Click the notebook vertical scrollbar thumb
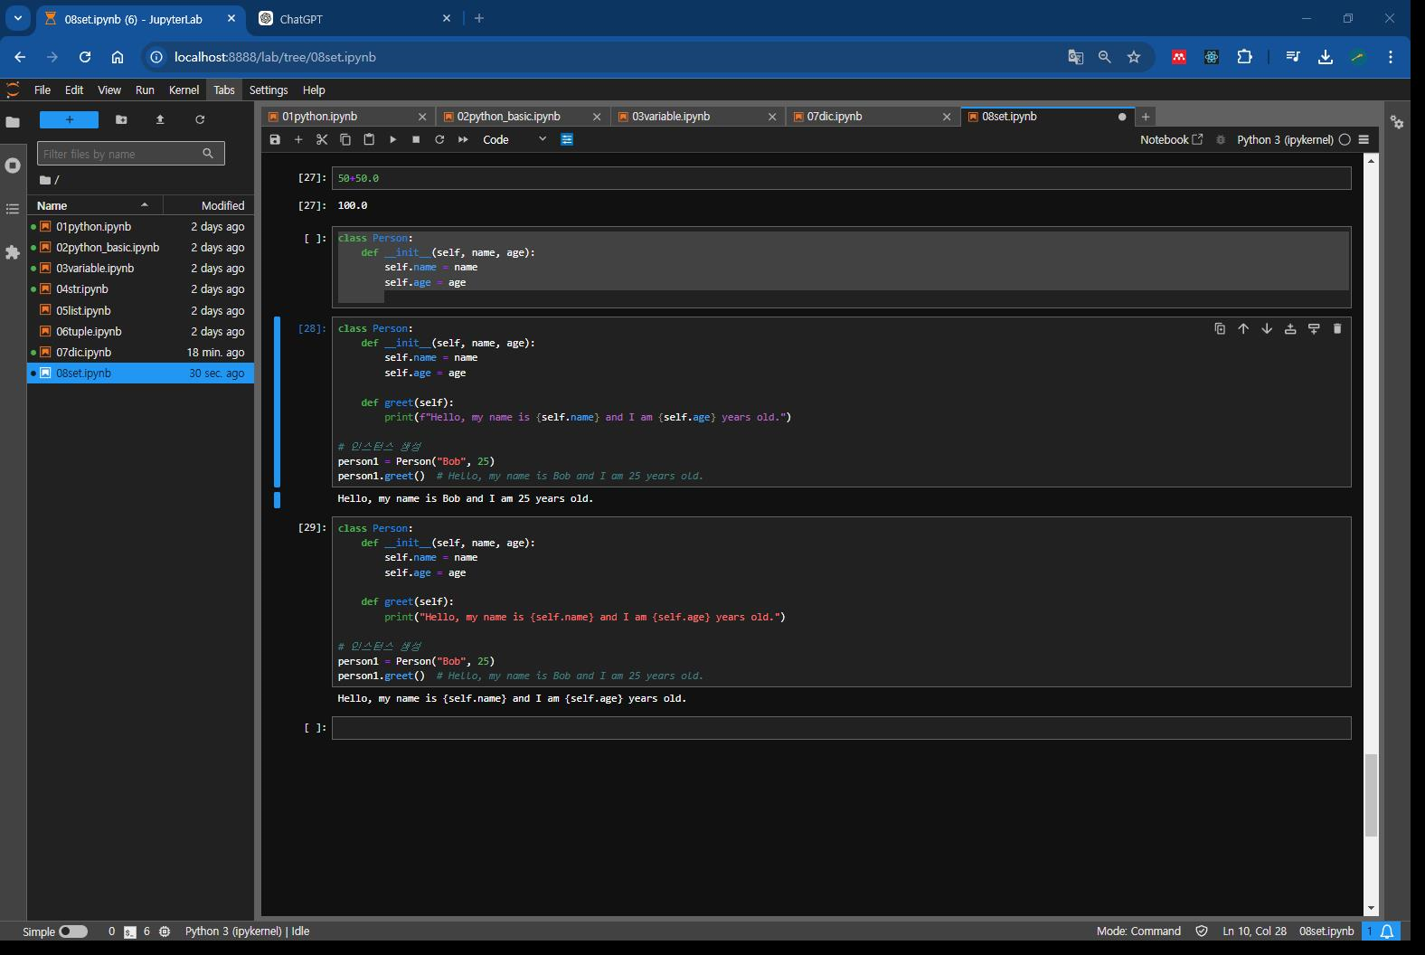Viewport: 1425px width, 955px height. tap(1371, 796)
